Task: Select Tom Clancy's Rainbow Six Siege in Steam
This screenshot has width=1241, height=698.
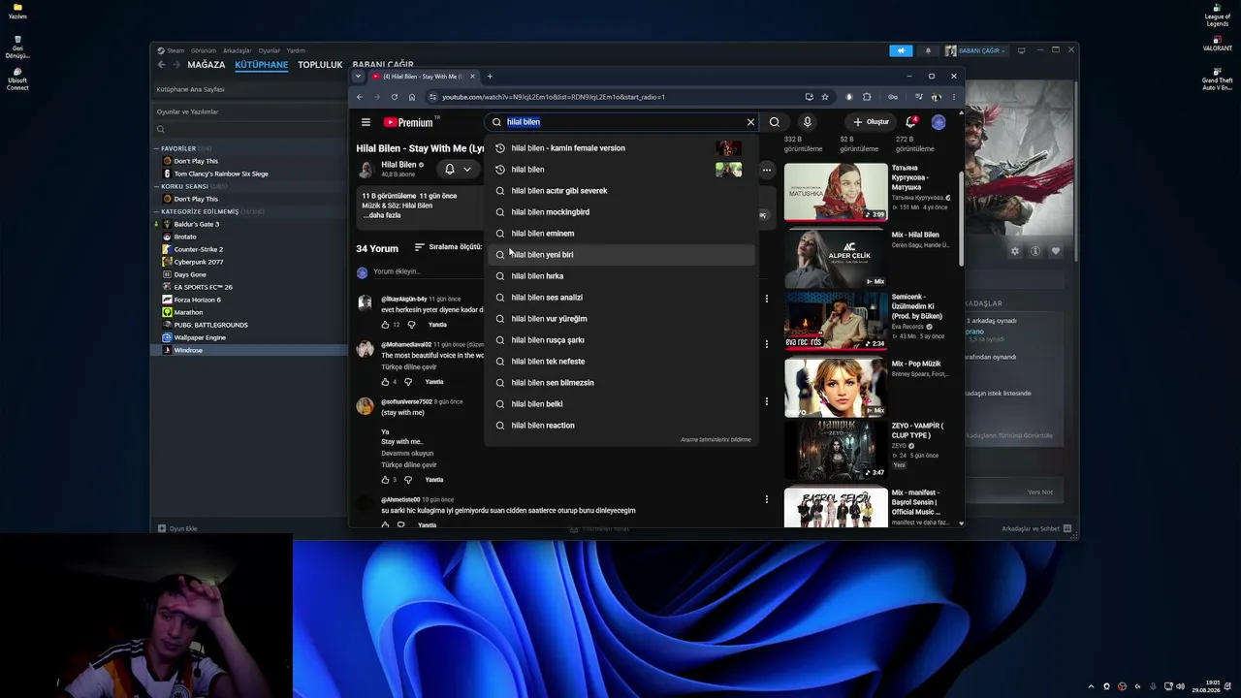Action: [x=221, y=174]
